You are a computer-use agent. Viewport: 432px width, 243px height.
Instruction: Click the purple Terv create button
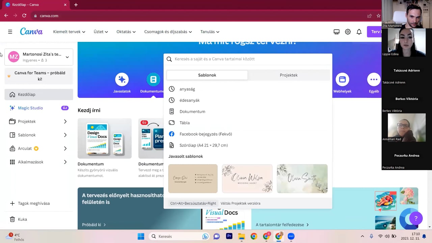pyautogui.click(x=375, y=32)
